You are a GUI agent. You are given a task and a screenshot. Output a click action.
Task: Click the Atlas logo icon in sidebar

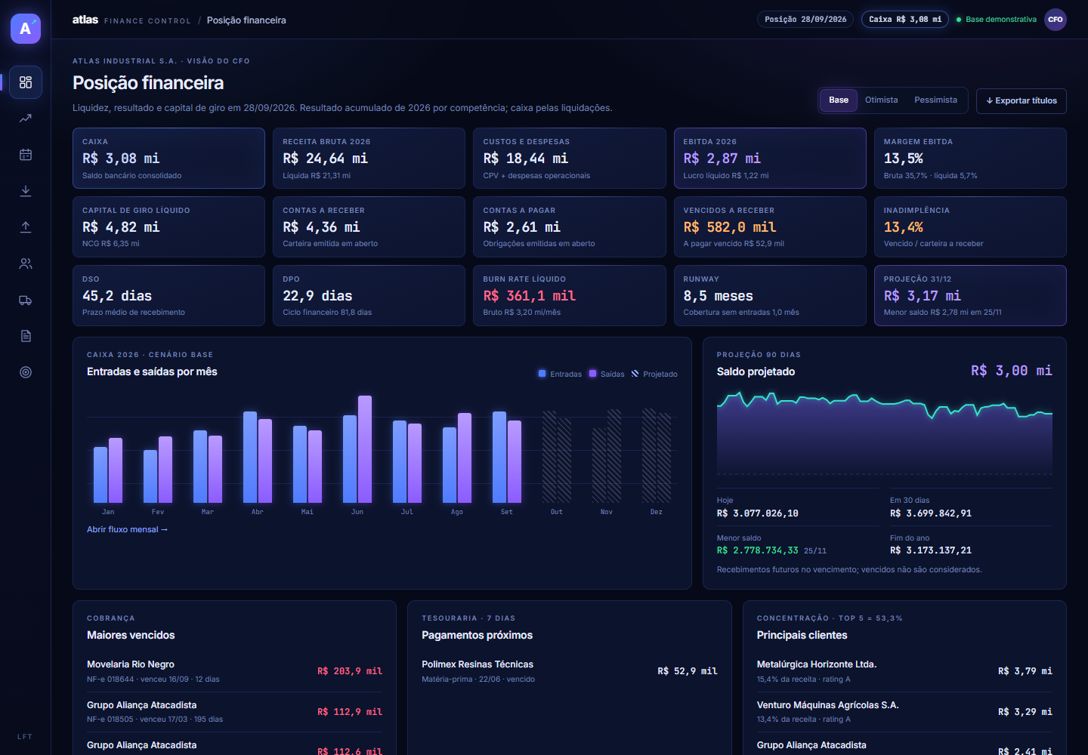(26, 29)
